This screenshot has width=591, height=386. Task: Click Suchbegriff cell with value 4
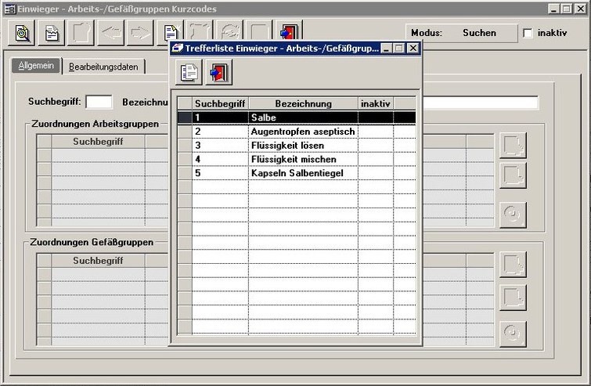tap(220, 160)
